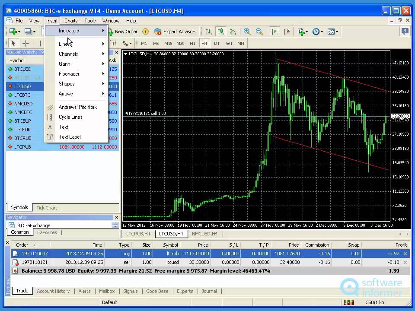Viewport: 415px width, 311px height.
Task: Open the Indicators list dropdown icon
Action: (302, 32)
